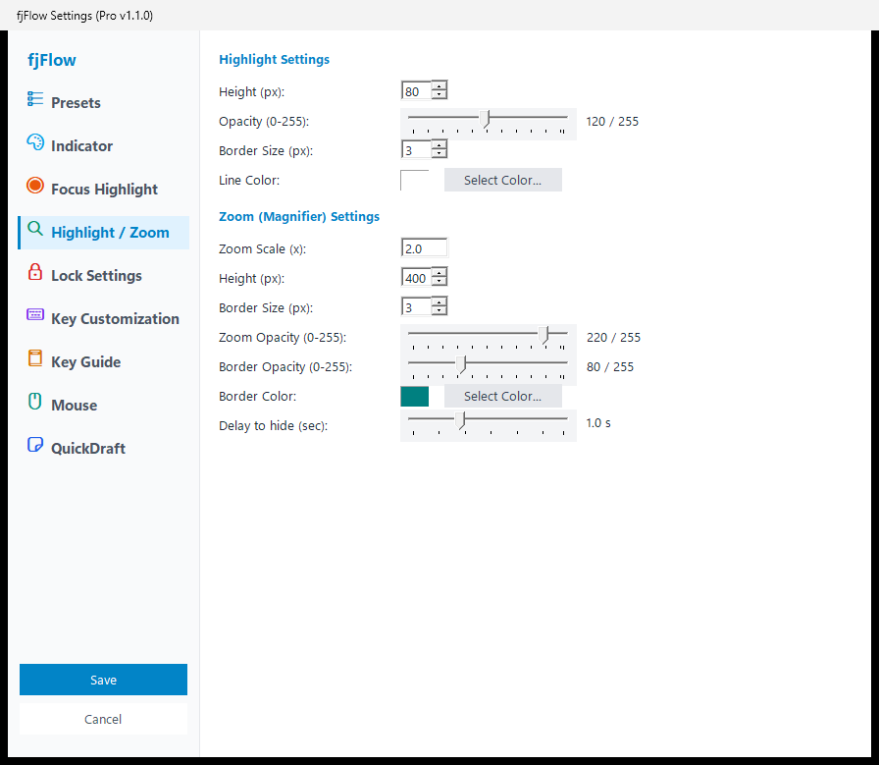879x765 pixels.
Task: Click the QuickDraft note icon
Action: (34, 445)
